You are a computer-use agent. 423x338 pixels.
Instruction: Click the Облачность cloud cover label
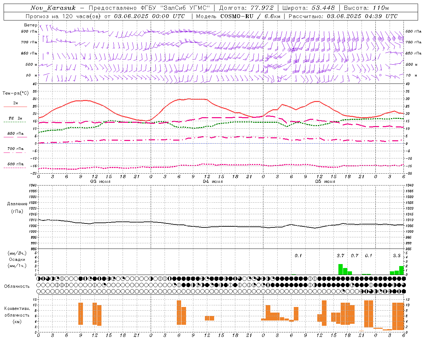[x=17, y=287]
